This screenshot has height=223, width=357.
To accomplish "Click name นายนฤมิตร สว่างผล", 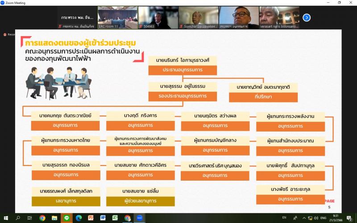I will [x=215, y=116].
